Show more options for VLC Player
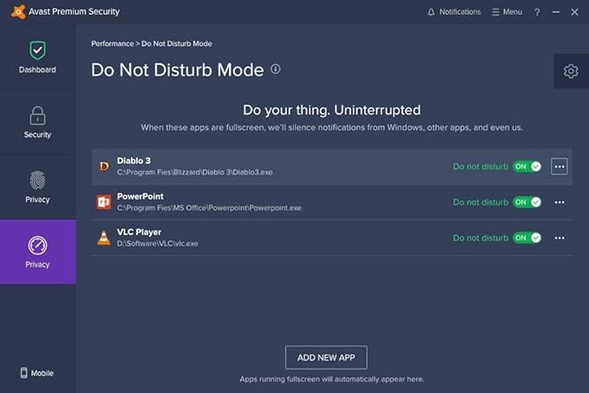 [560, 238]
